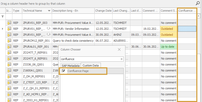
Task: Select the report icon for ZPURV01_REP_003
Action: pos(9,23)
